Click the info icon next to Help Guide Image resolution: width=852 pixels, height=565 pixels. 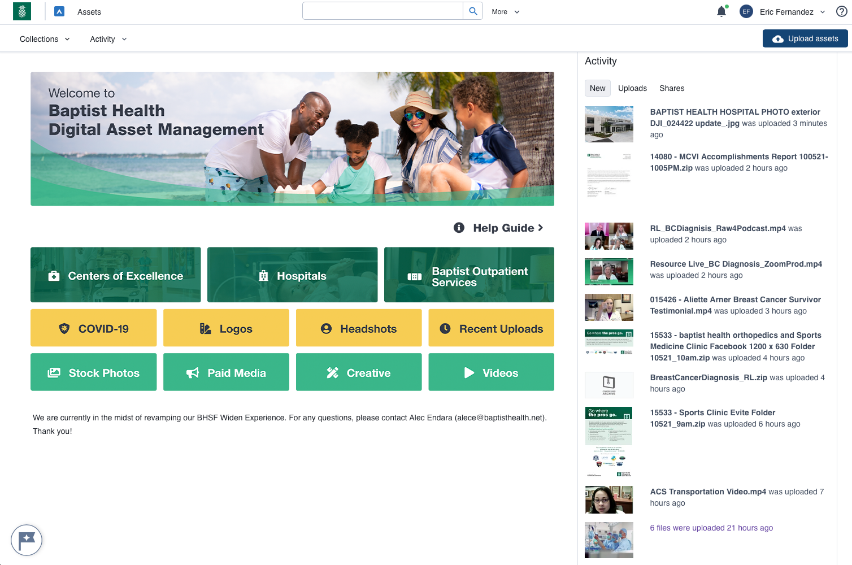tap(458, 228)
